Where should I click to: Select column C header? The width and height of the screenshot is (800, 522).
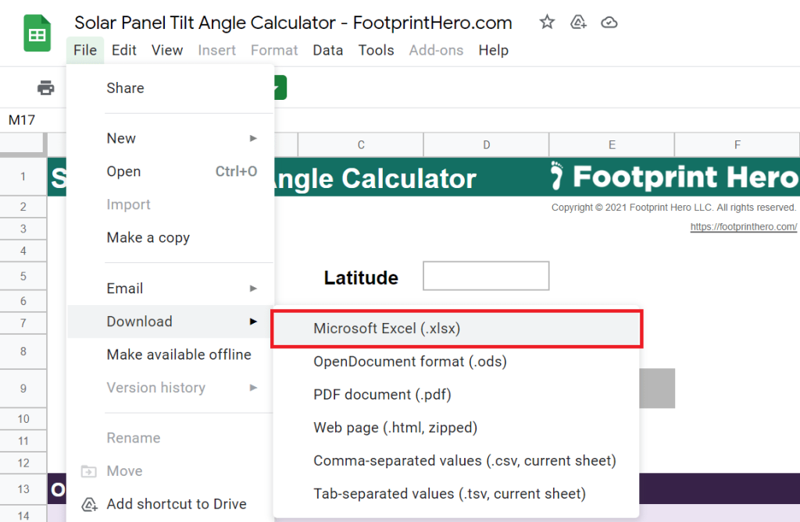pos(361,145)
